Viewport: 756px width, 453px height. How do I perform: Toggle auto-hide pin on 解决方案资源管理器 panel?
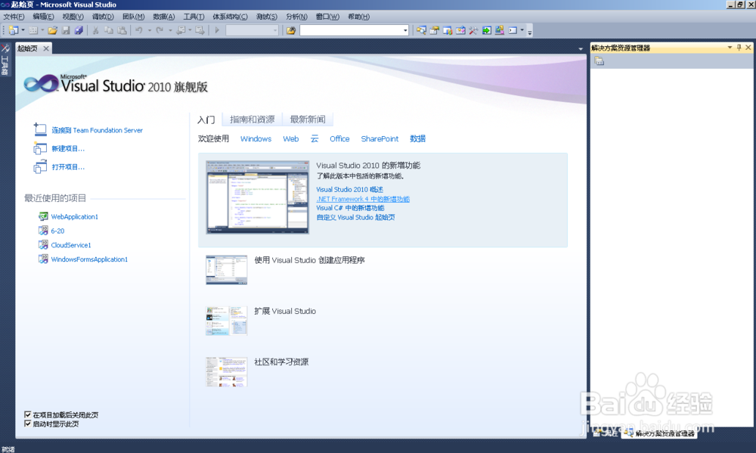pos(739,48)
